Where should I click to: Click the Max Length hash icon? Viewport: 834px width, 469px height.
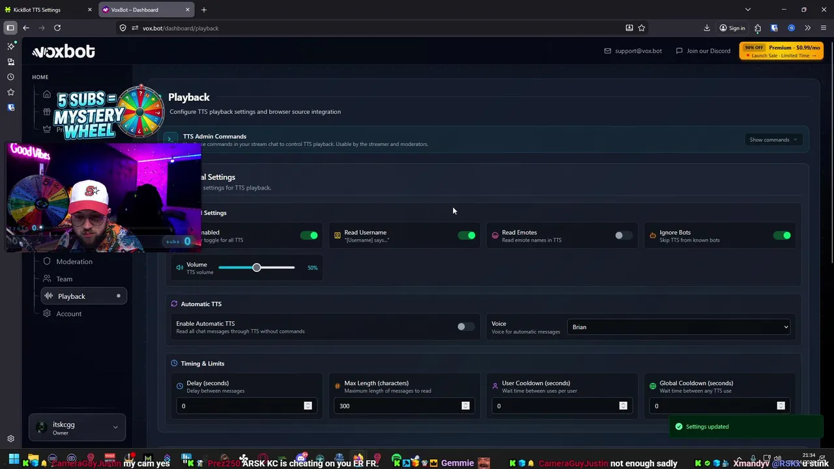pos(338,386)
